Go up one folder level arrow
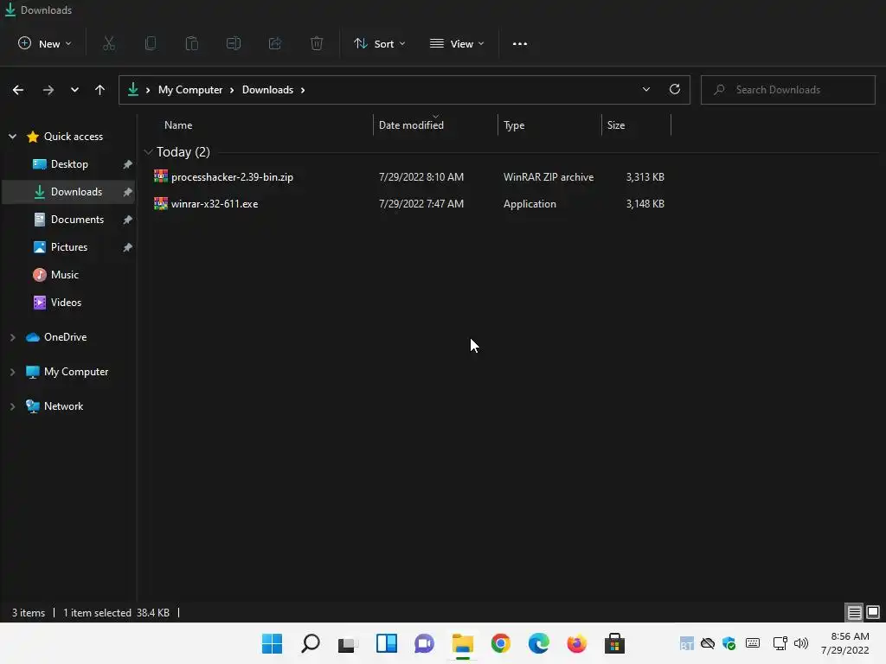Image resolution: width=886 pixels, height=664 pixels. tap(100, 90)
